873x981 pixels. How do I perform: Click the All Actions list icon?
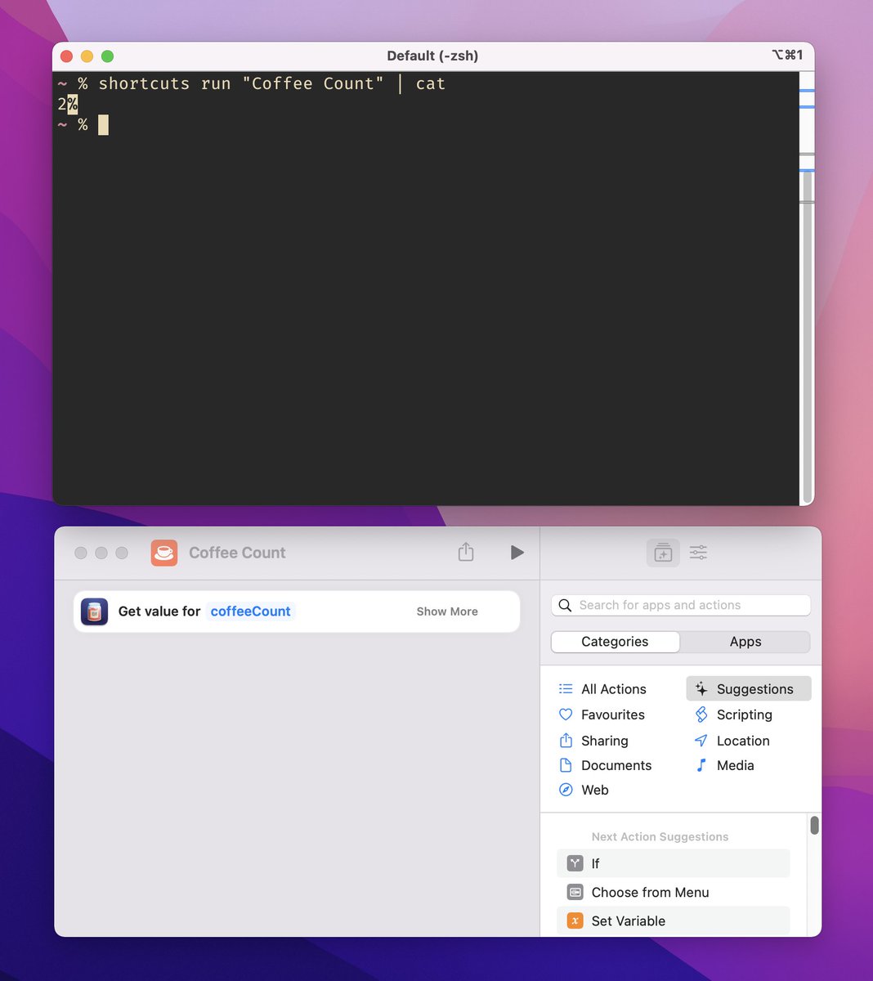tap(566, 689)
